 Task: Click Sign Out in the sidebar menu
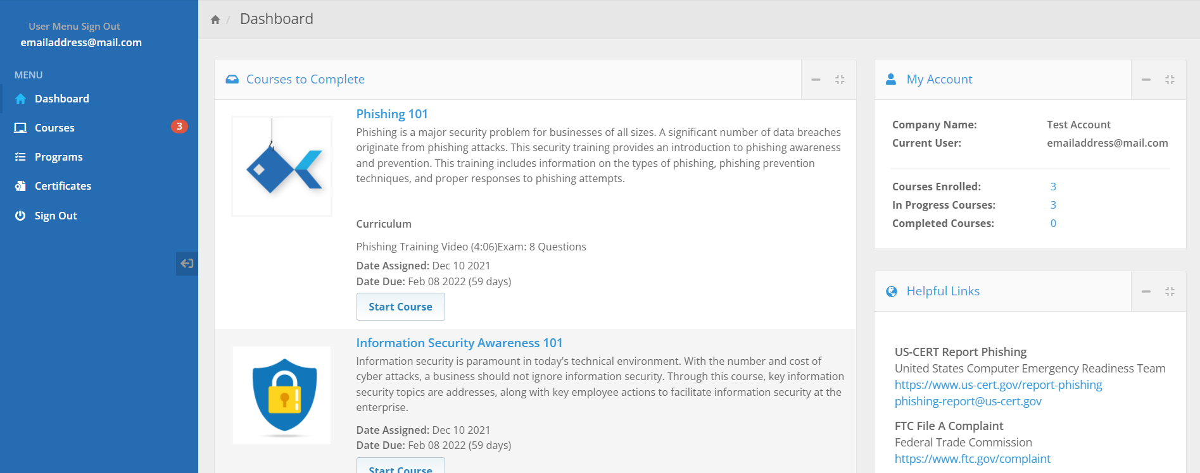(56, 216)
